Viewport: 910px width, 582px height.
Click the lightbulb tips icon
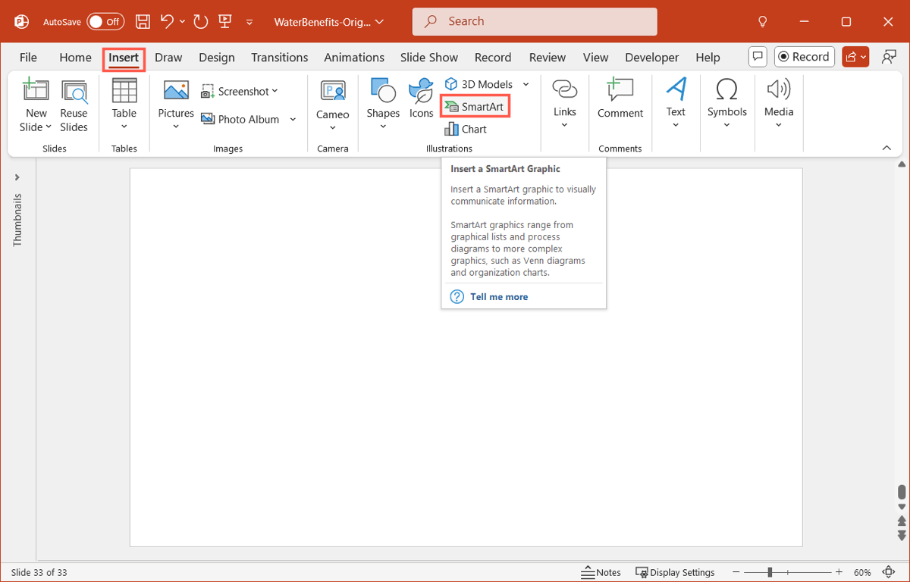763,22
